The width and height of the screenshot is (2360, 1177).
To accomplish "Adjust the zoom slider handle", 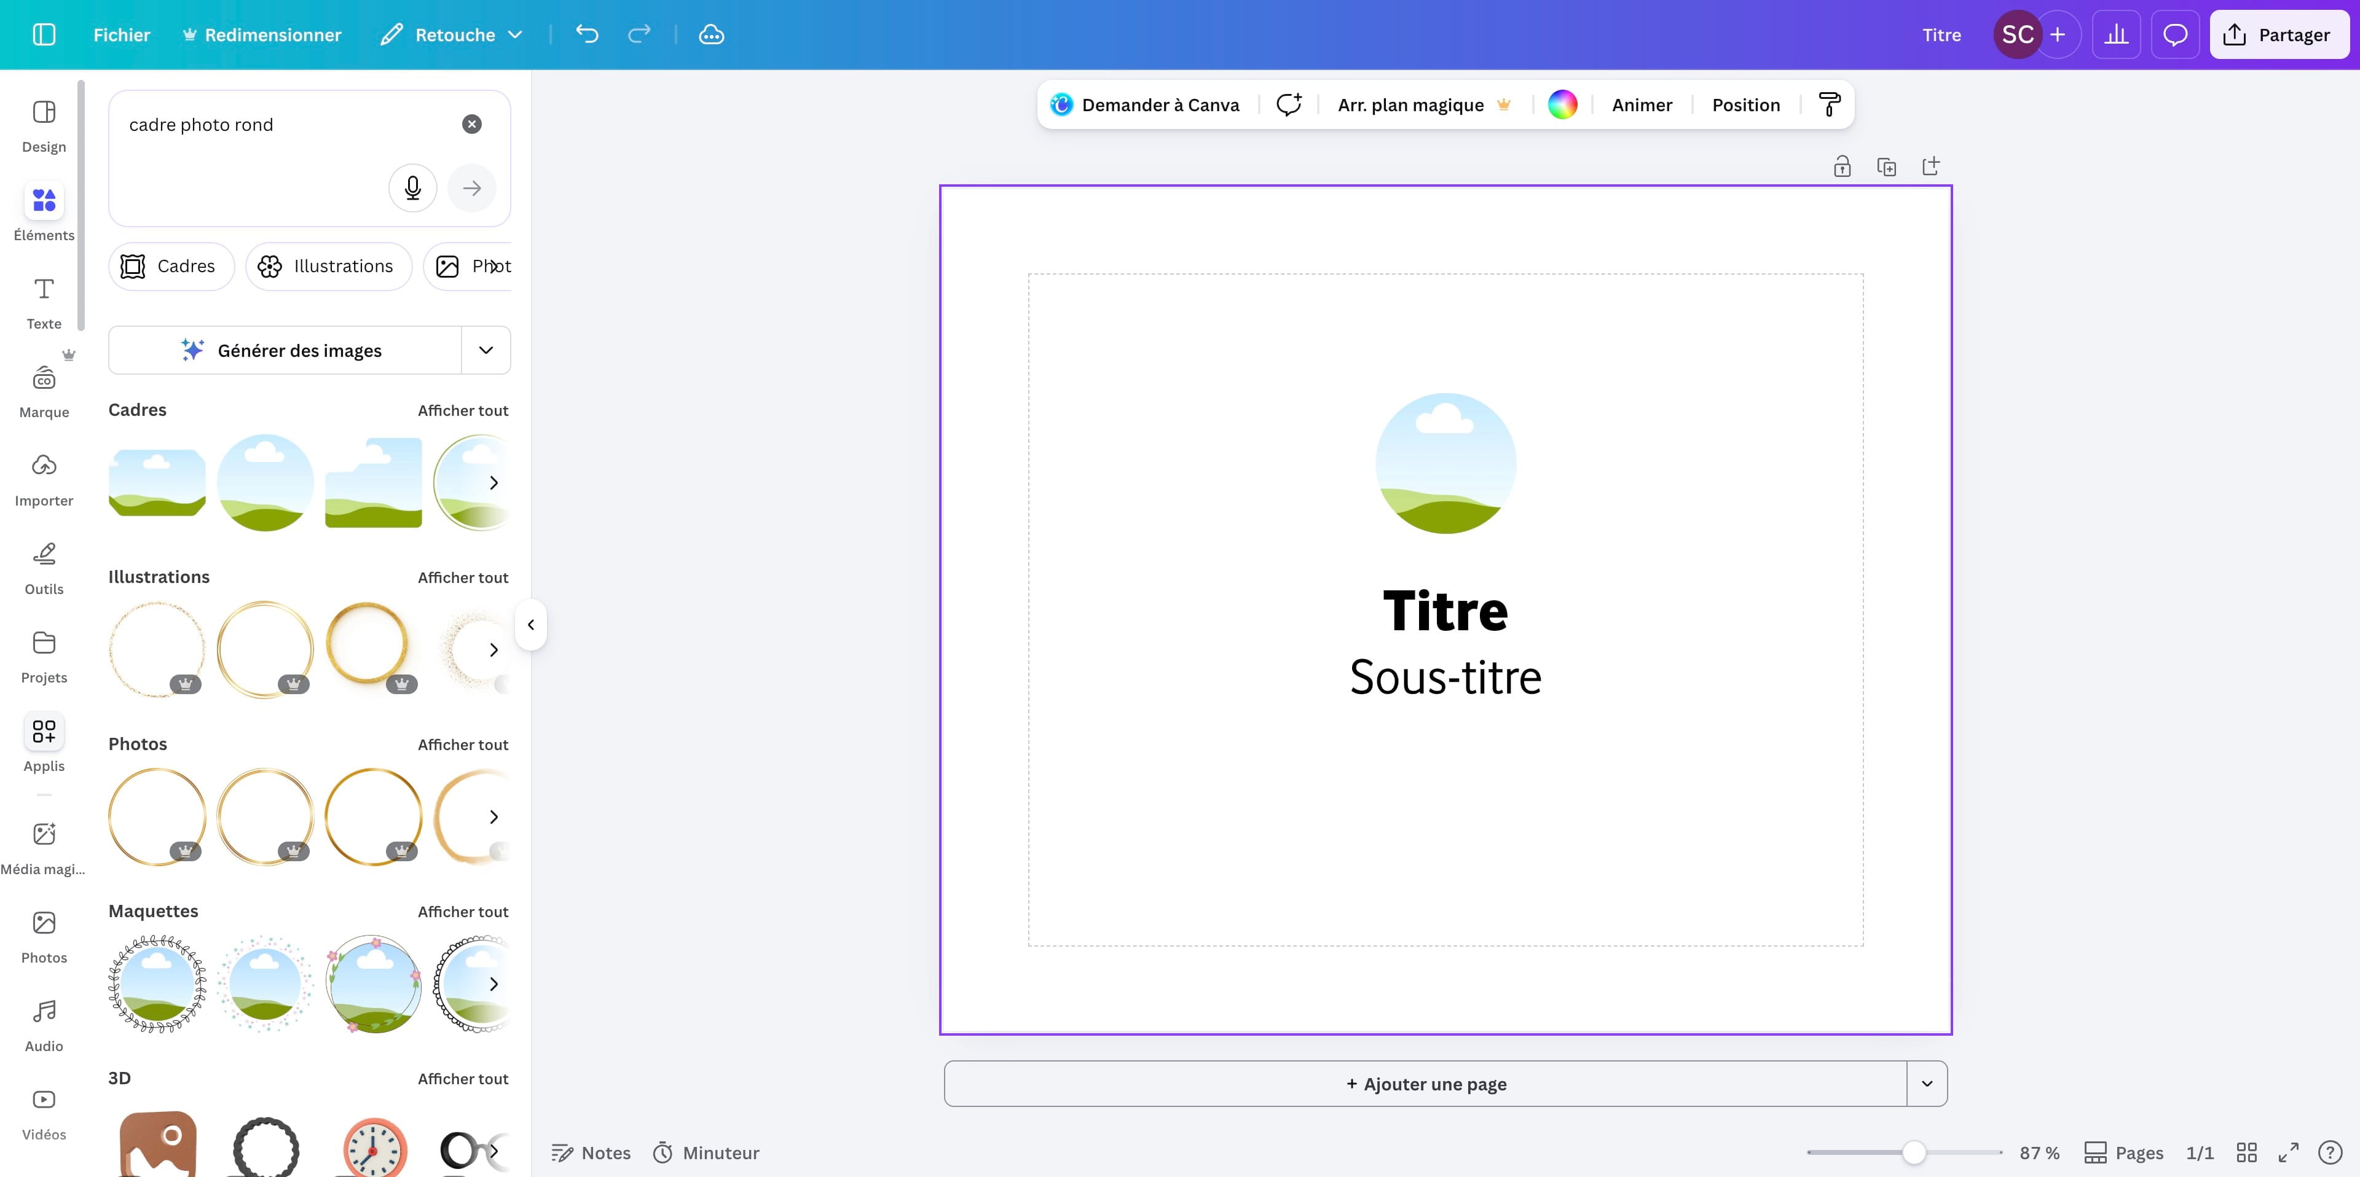I will pyautogui.click(x=1914, y=1152).
